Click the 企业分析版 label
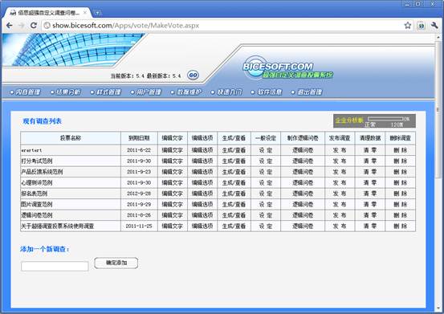 [x=349, y=120]
